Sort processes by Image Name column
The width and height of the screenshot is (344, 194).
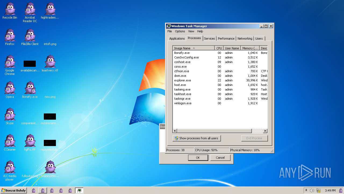[x=193, y=48]
